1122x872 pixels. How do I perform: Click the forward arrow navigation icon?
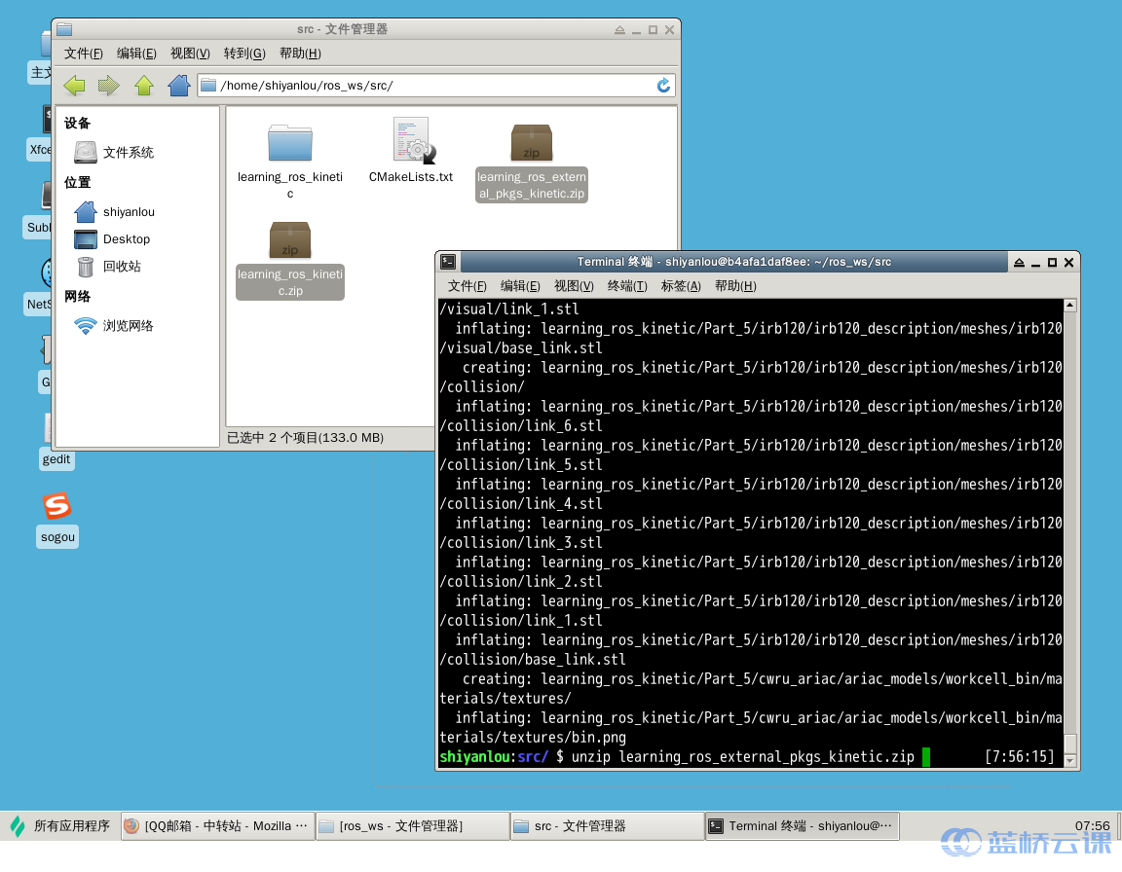click(x=108, y=86)
